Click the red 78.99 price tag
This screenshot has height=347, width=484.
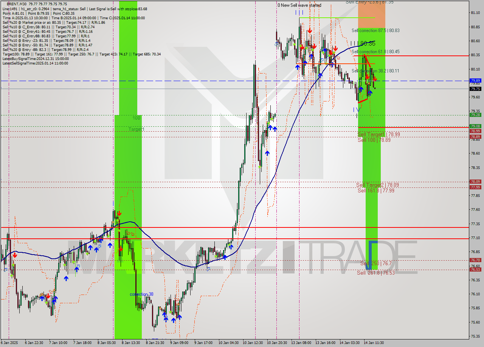[x=475, y=131]
